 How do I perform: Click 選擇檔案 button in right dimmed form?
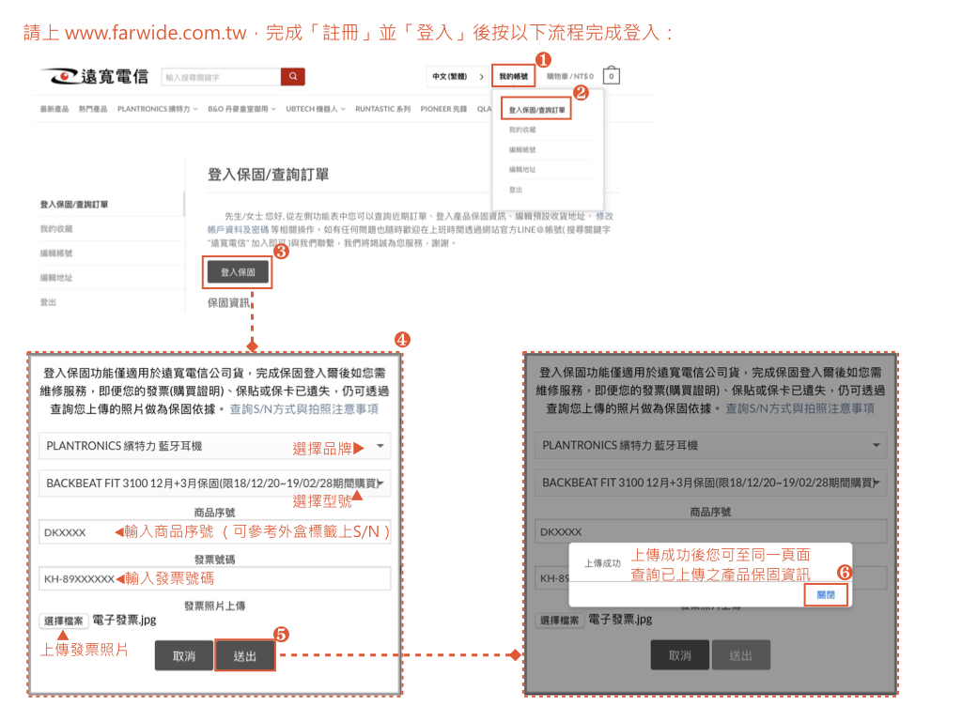tap(560, 621)
